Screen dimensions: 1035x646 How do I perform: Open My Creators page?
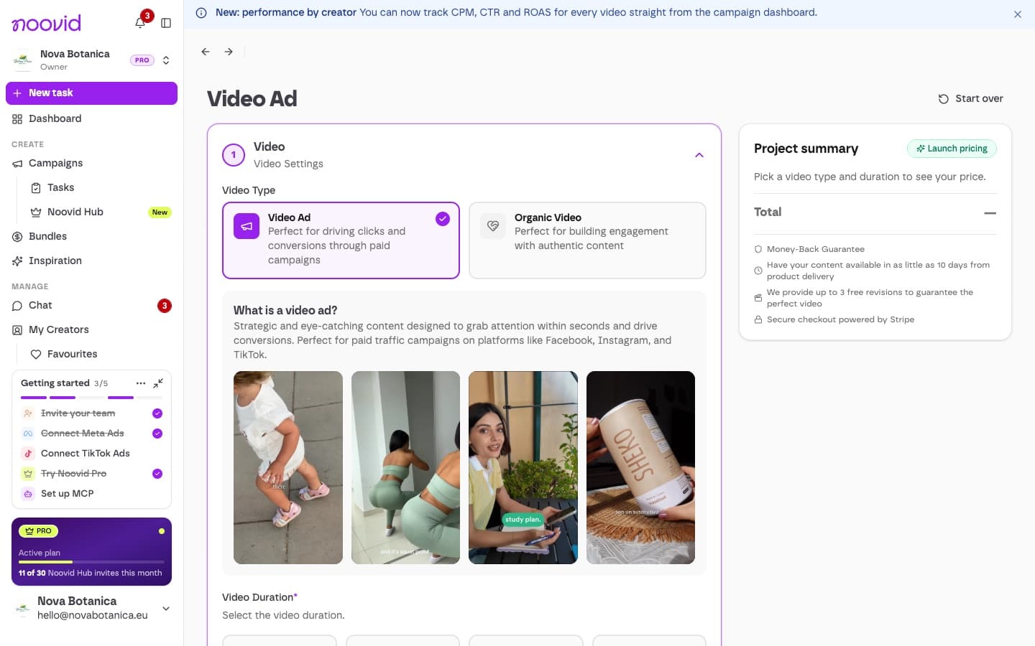tap(91, 330)
